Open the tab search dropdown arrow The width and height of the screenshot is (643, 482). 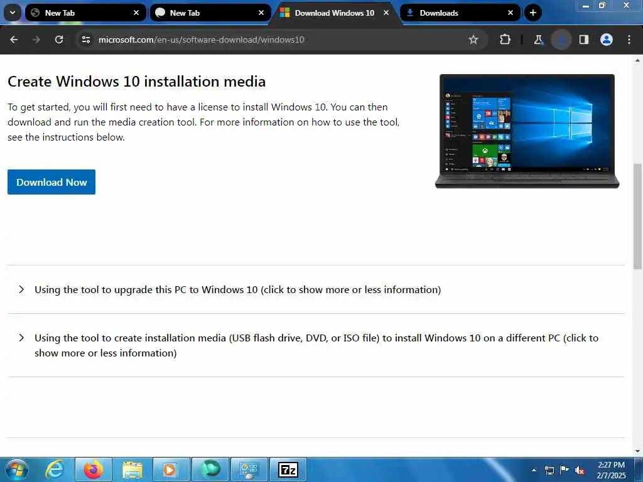pyautogui.click(x=13, y=13)
